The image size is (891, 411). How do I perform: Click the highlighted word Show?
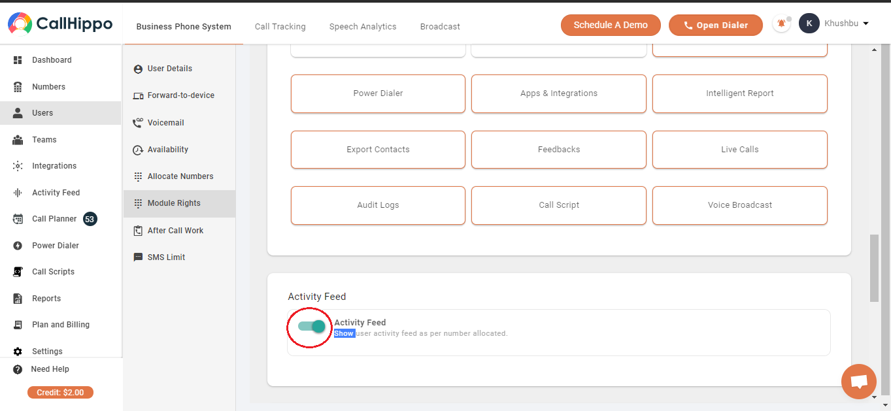click(344, 333)
